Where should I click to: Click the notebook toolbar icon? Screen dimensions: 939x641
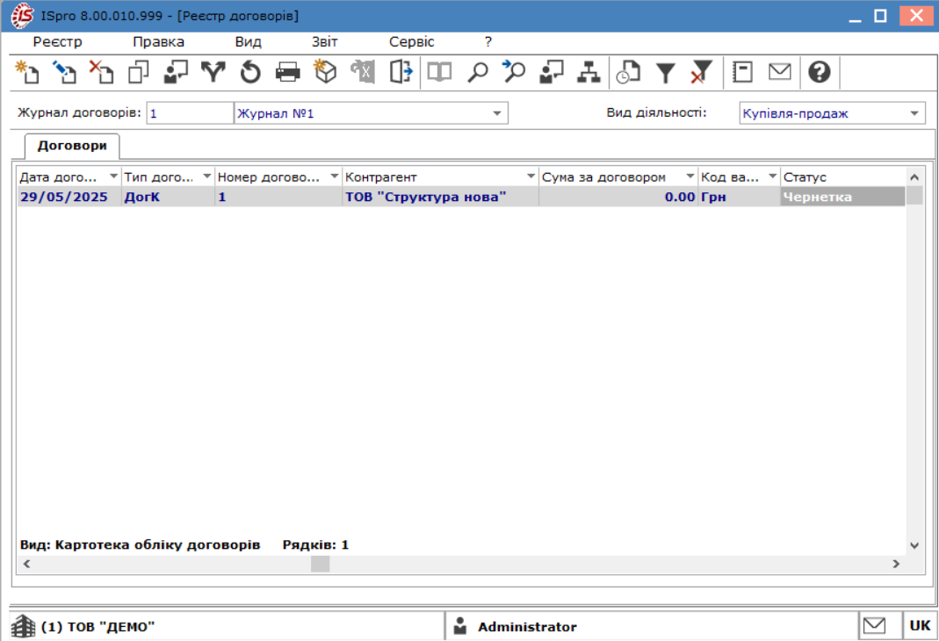tap(742, 72)
